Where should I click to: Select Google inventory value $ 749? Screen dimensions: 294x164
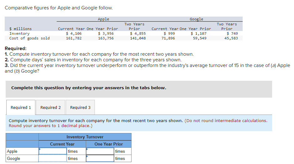(232, 33)
